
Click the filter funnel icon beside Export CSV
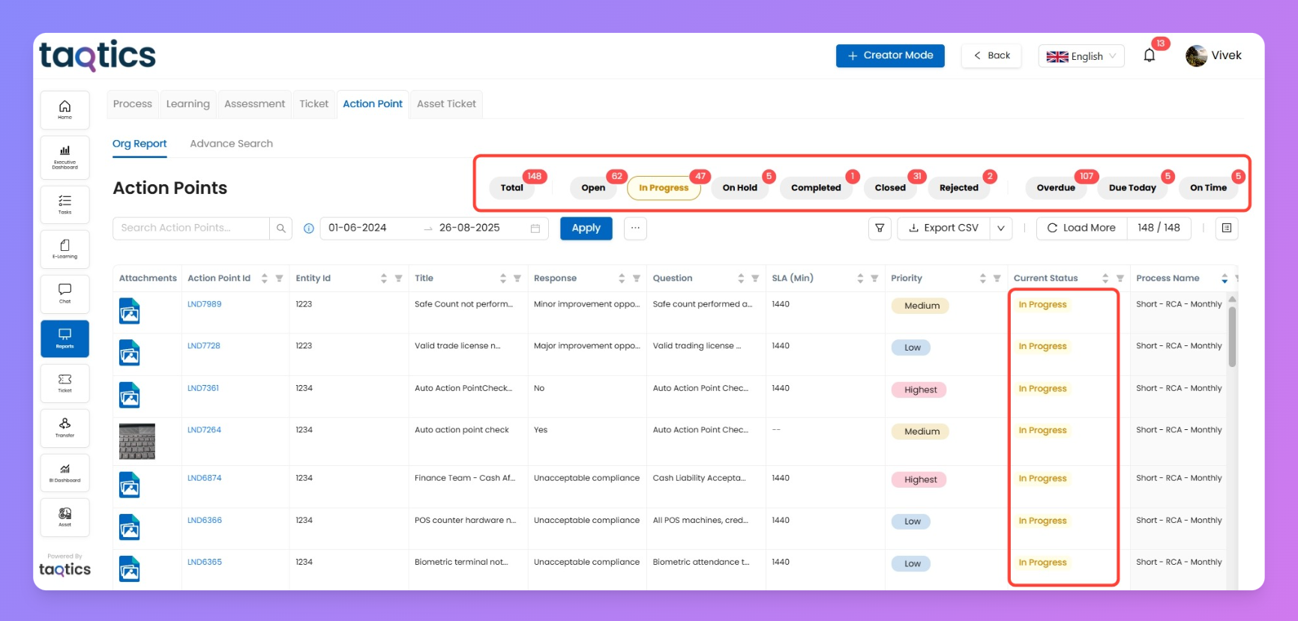coord(880,228)
